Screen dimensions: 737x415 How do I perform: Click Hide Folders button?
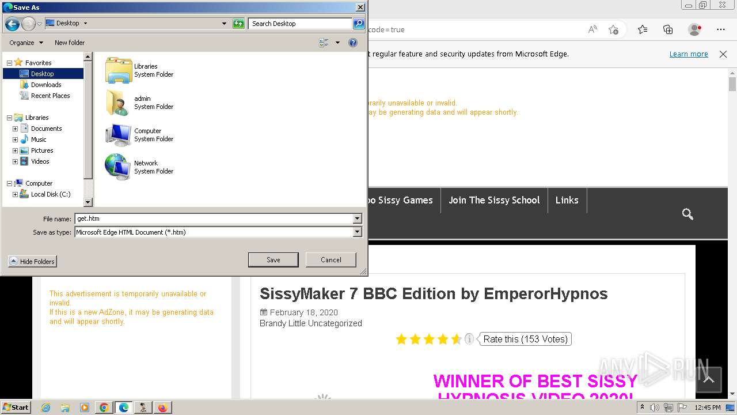32,262
